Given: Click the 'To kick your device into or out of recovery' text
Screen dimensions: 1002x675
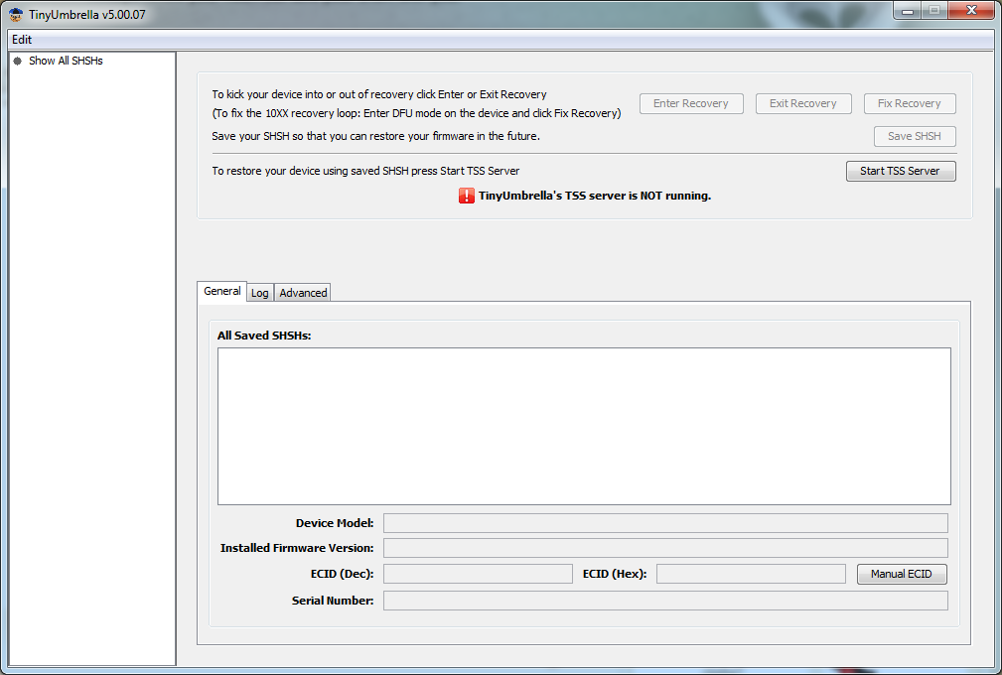Looking at the screenshot, I should click(x=379, y=94).
